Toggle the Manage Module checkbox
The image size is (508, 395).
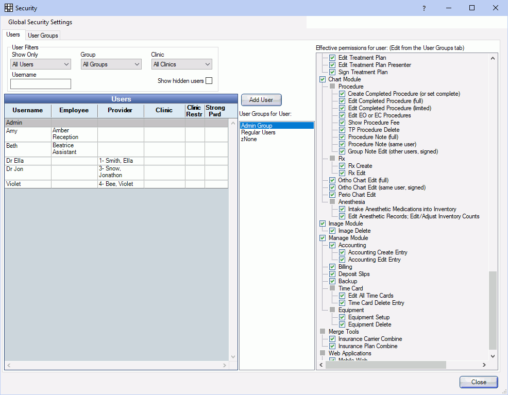point(323,238)
